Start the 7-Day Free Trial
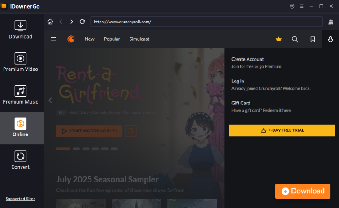 click(282, 130)
